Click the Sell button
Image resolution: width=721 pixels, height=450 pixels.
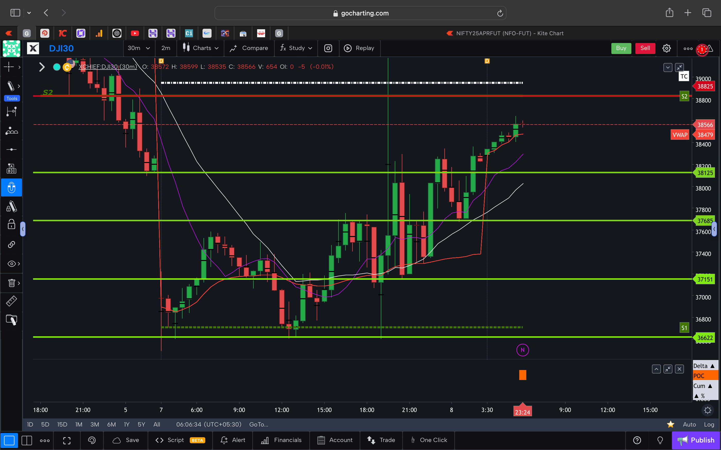click(645, 48)
